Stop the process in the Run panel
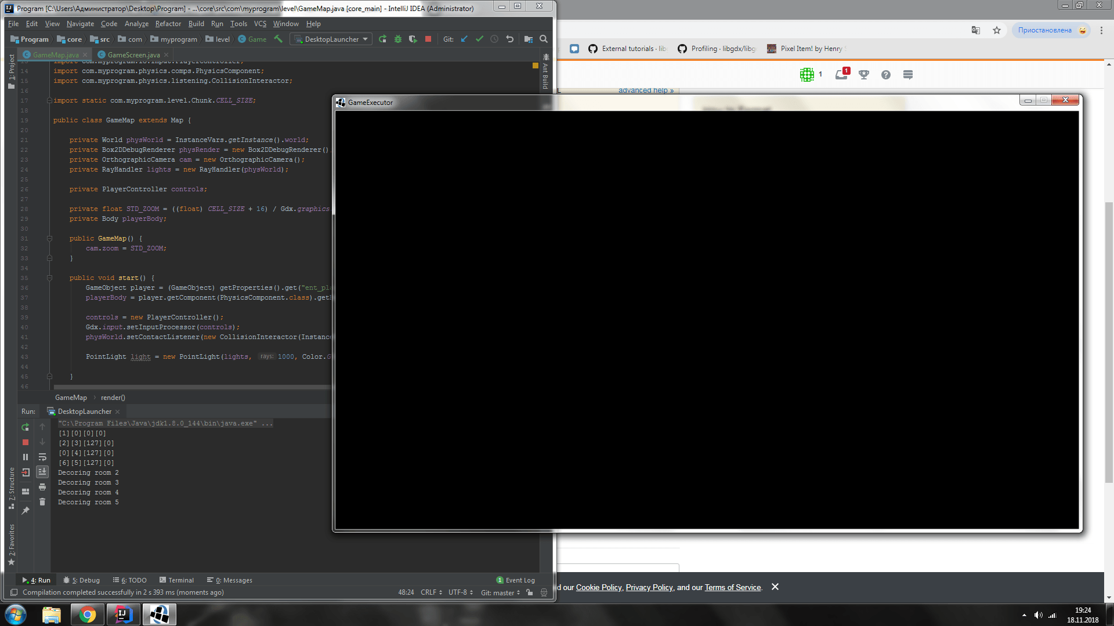The height and width of the screenshot is (626, 1114). [25, 442]
